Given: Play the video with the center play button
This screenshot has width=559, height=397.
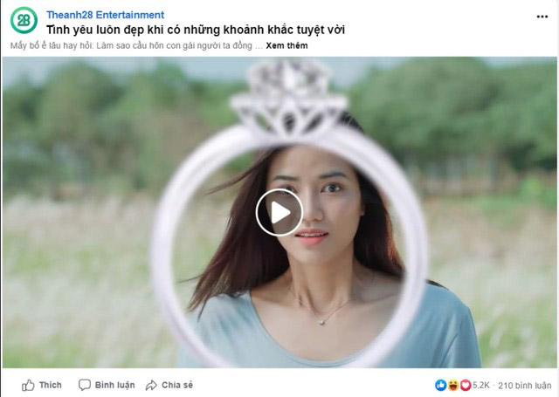Looking at the screenshot, I should pyautogui.click(x=279, y=212).
